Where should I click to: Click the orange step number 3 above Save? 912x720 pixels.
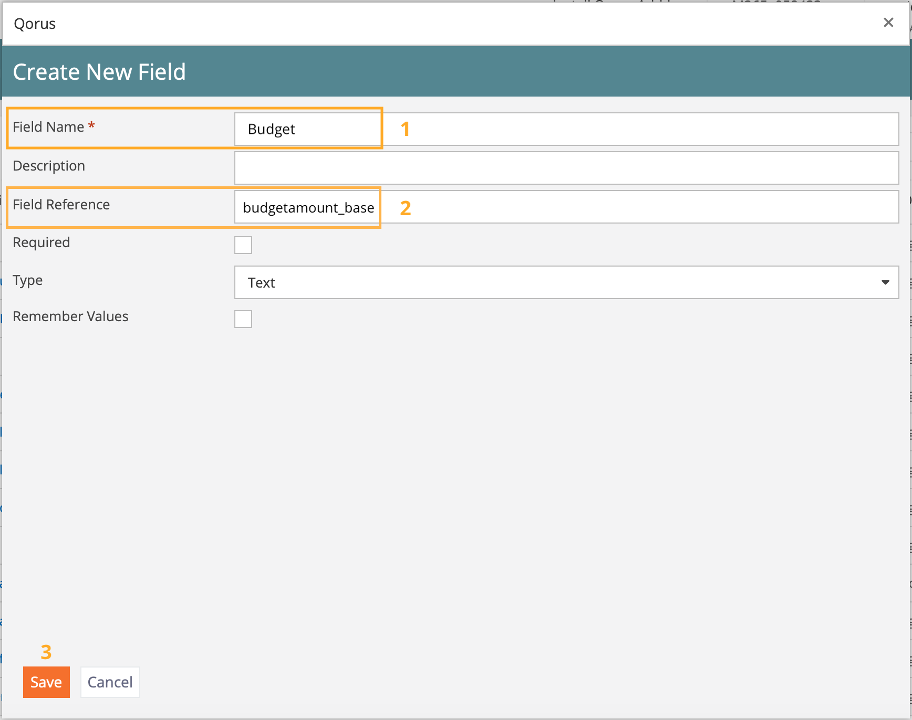pyautogui.click(x=46, y=652)
